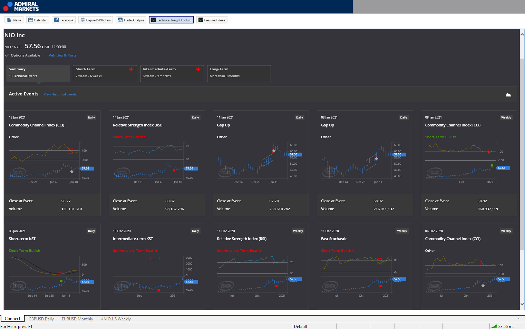This screenshot has height=329, width=525.
Task: Click the chart view icon in Active Events
Action: pos(508,94)
